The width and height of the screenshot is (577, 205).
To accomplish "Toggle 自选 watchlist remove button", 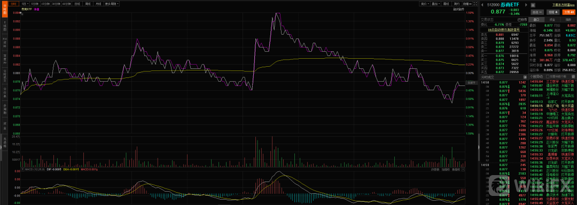I will tap(537, 12).
